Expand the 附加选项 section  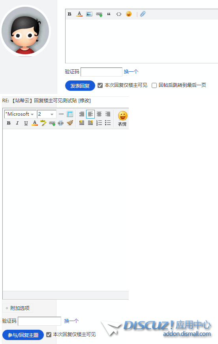(18, 308)
